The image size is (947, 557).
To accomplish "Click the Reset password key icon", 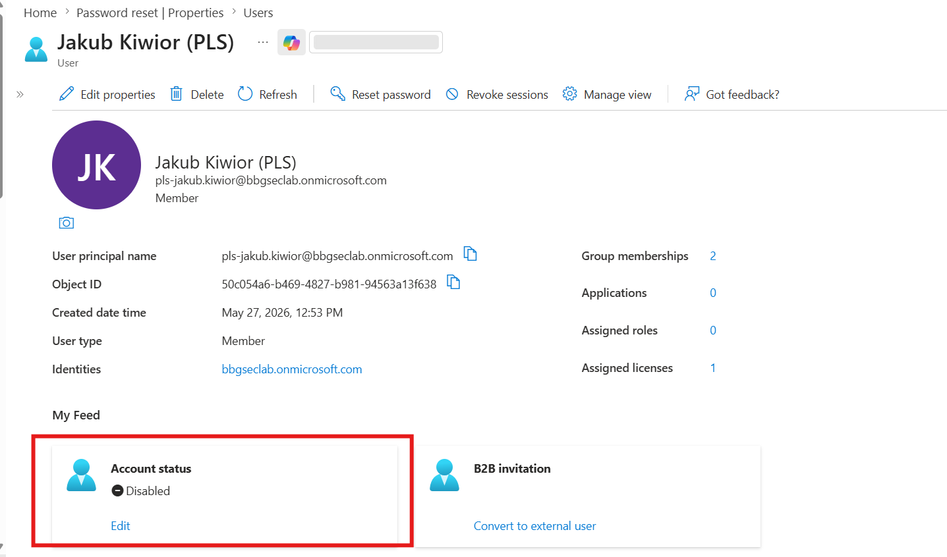I will coord(337,94).
